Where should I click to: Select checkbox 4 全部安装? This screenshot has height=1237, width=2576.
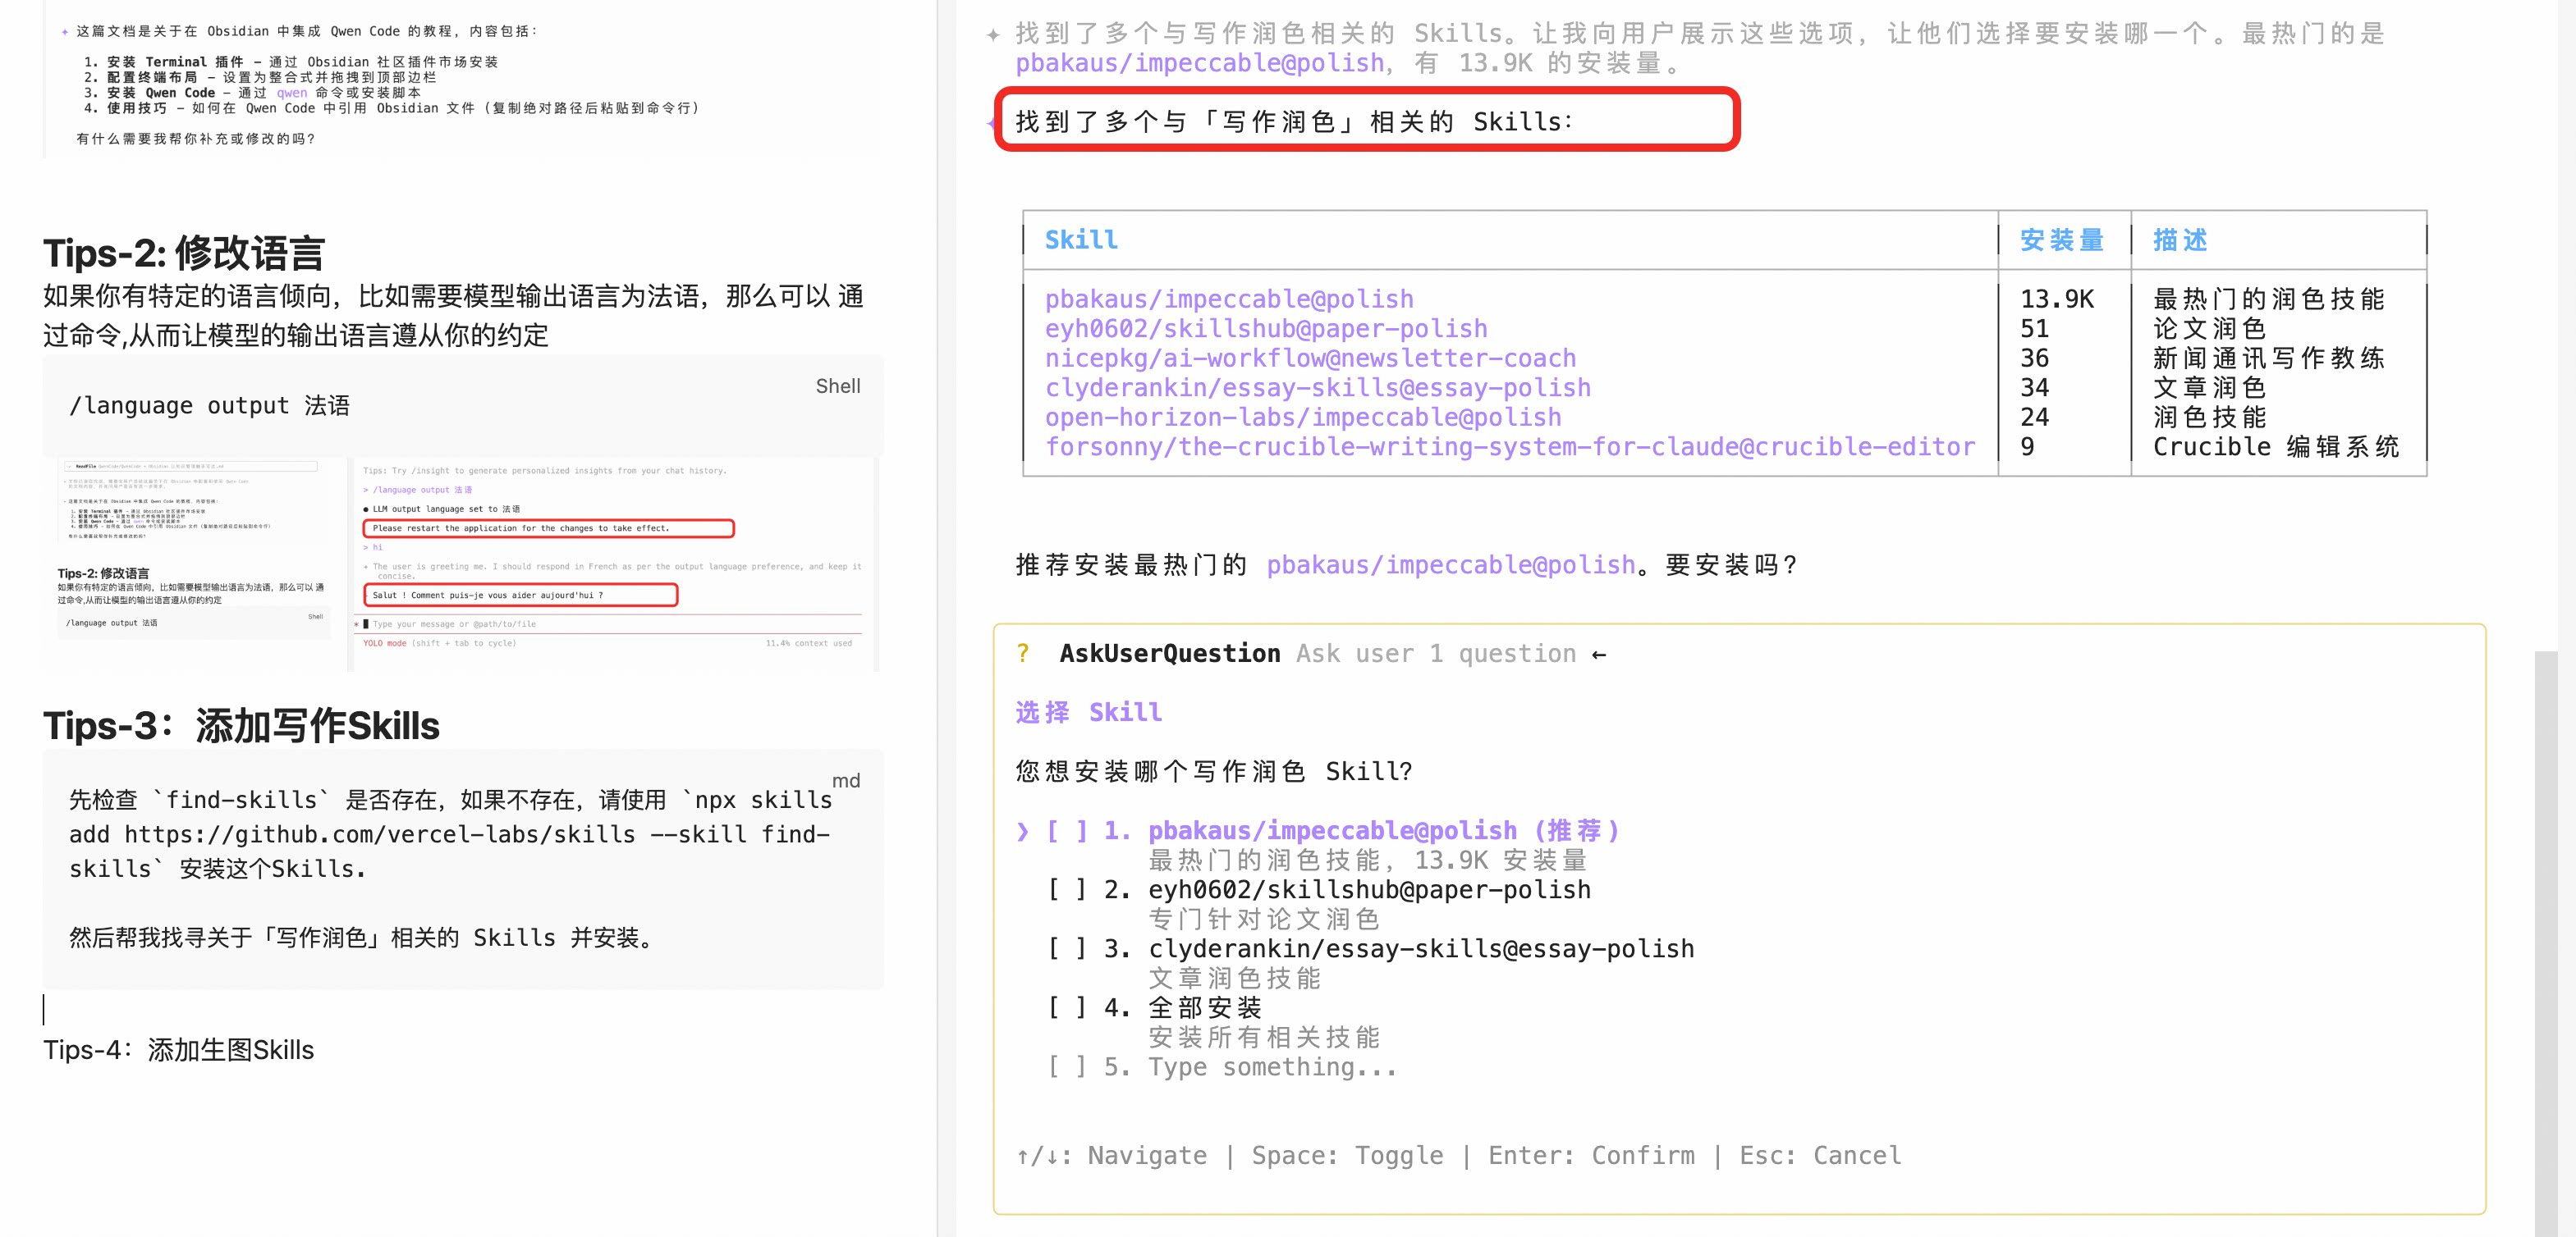tap(1066, 1008)
